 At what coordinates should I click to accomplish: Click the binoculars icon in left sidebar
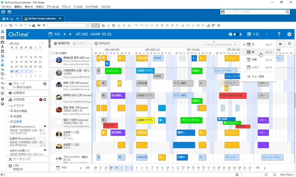tap(2, 32)
